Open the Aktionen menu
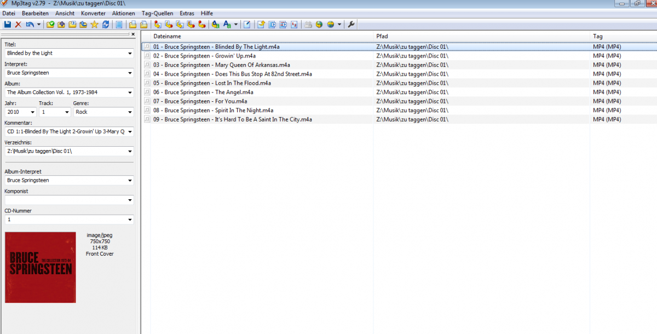 point(123,13)
